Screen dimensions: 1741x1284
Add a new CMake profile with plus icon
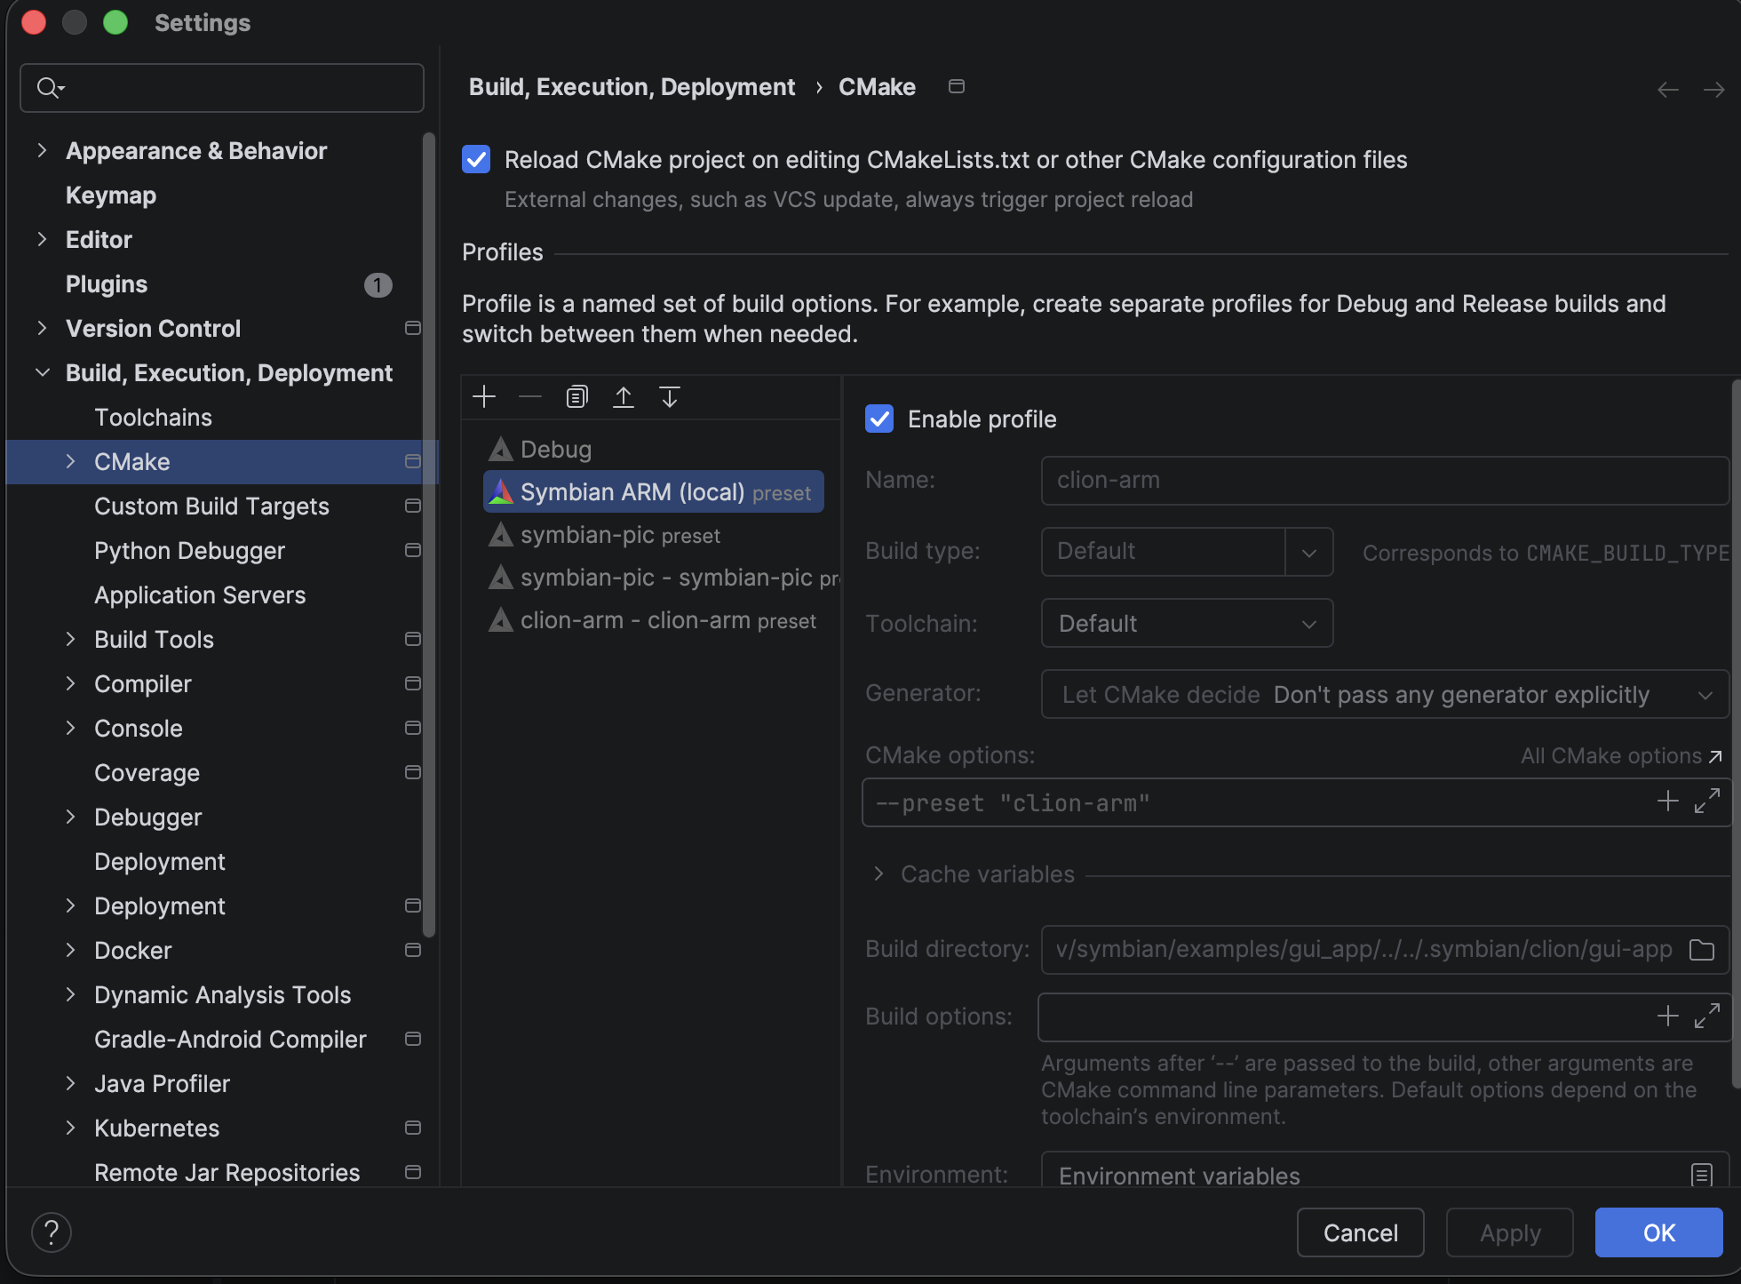point(484,396)
